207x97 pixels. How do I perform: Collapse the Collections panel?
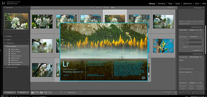coord(4,43)
